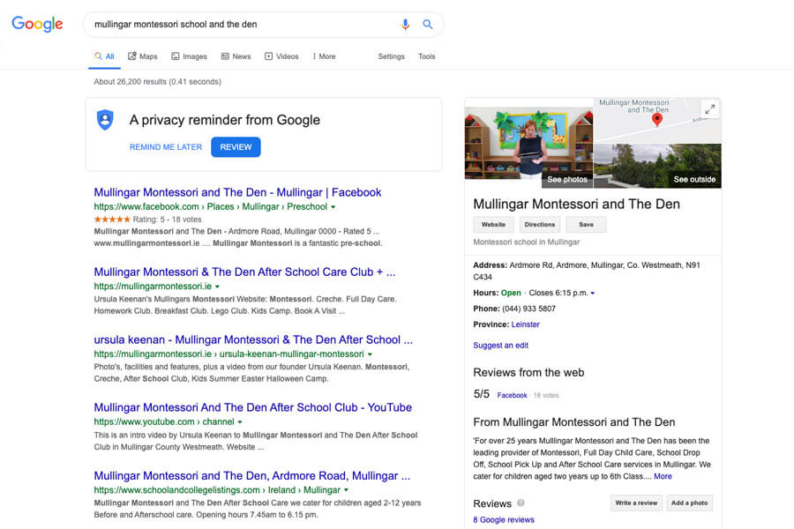
Task: Expand opening hours next to Closes 6:15 p.m.
Action: [593, 293]
